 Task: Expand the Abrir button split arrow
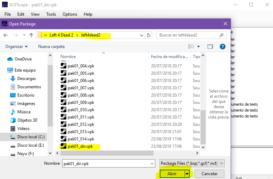187,174
